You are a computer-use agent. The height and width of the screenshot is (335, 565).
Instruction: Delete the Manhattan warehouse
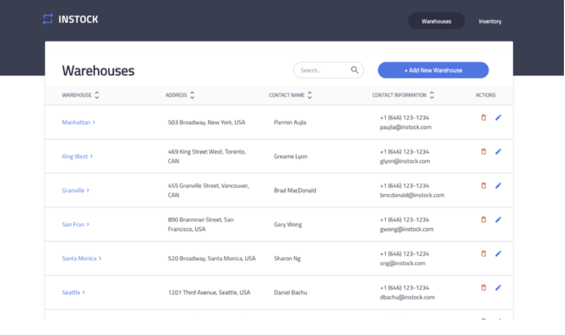pyautogui.click(x=483, y=117)
